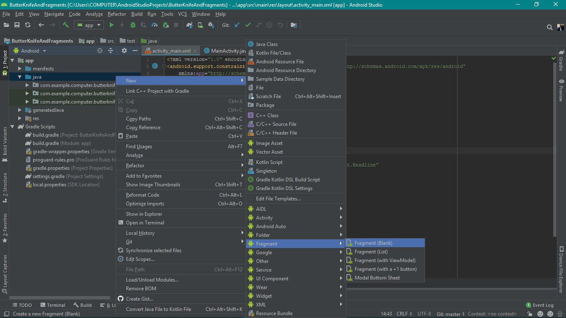Open Device File Explorer side panel
Screen dimensions: 566x318
[x=561, y=269]
